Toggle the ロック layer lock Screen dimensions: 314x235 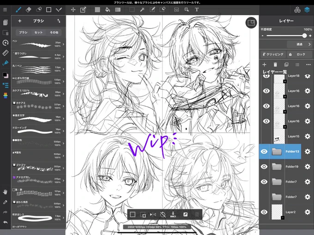coord(299,54)
